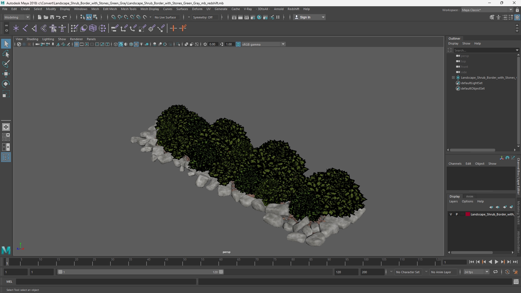The width and height of the screenshot is (521, 293).
Task: Select the Select Tool arrow in toolbox
Action: coord(6,44)
